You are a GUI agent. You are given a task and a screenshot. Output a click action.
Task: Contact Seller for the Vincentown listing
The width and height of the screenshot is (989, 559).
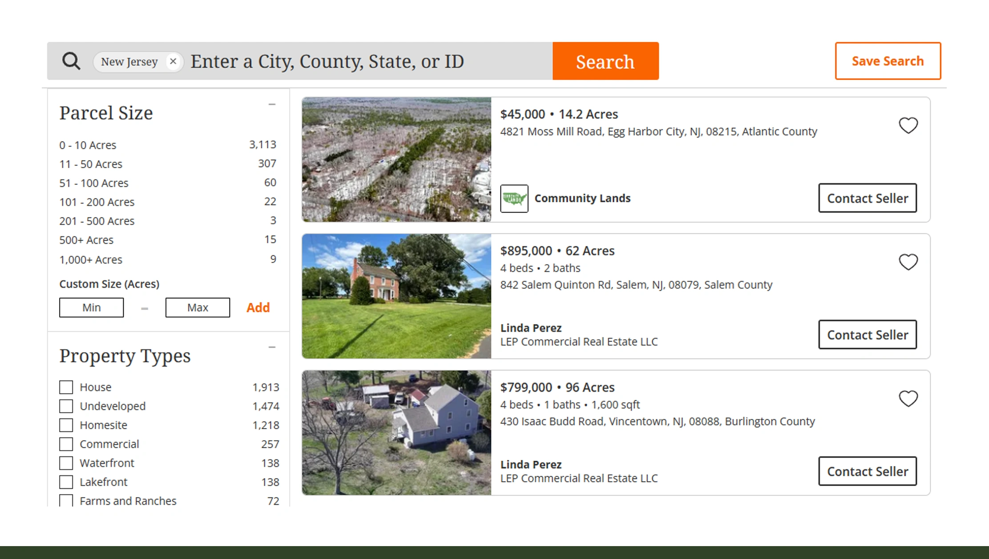click(867, 471)
